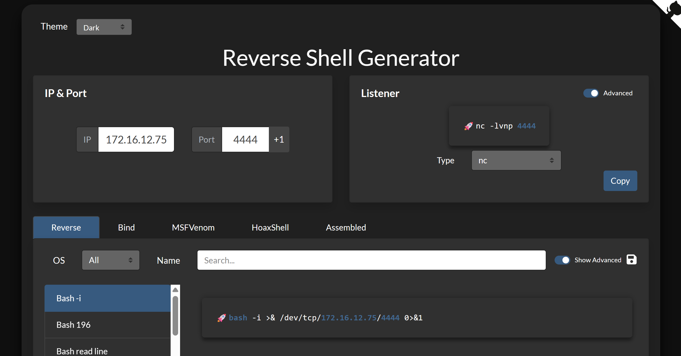681x356 pixels.
Task: Toggle the Show Advanced switch
Action: (x=562, y=260)
